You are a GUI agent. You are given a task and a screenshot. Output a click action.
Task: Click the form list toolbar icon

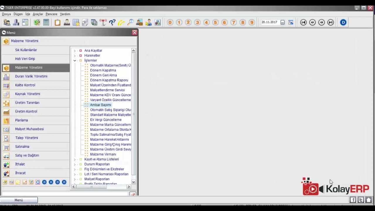(25, 22)
